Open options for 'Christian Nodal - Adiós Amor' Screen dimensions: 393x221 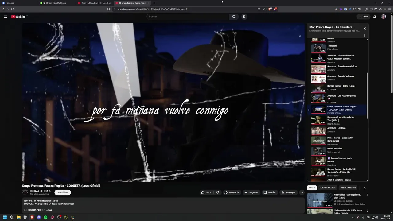pos(367,211)
